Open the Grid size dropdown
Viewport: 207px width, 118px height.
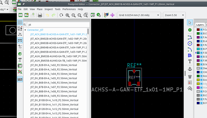coord(139,15)
